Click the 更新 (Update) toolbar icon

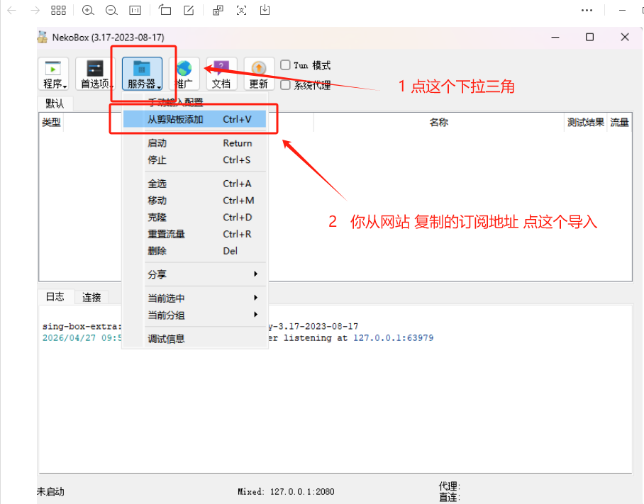[x=259, y=74]
